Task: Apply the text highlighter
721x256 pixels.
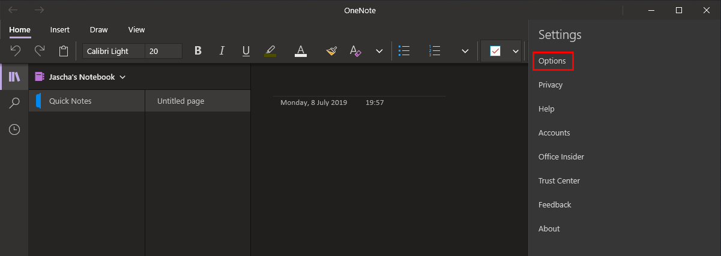Action: coord(270,51)
